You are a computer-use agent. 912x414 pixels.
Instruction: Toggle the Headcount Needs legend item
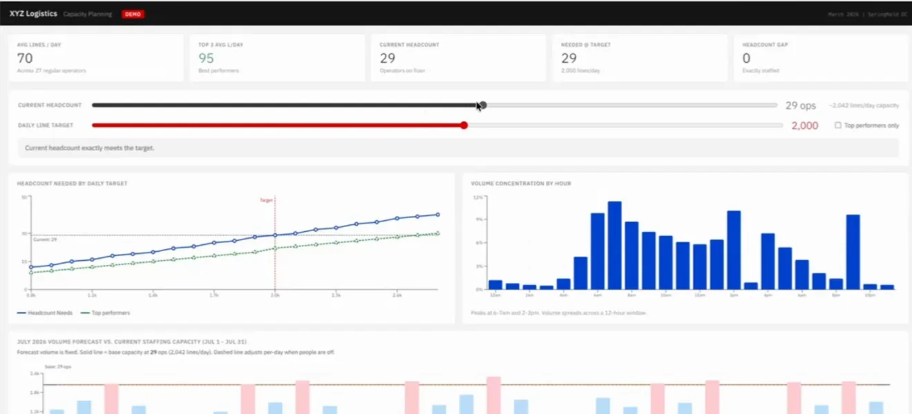click(45, 313)
